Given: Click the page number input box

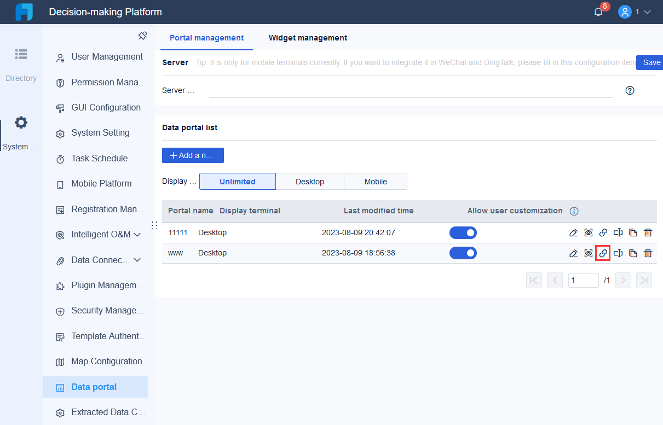Looking at the screenshot, I should 584,280.
